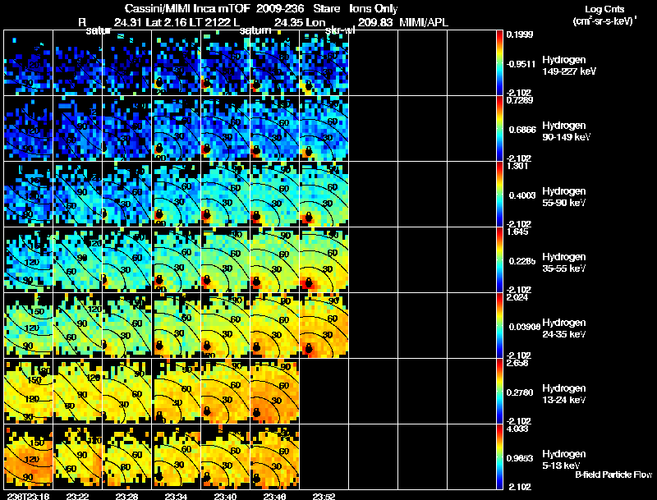Open the Hydrogen 13-24 keV panel at 23:46
The width and height of the screenshot is (657, 500).
[275, 392]
